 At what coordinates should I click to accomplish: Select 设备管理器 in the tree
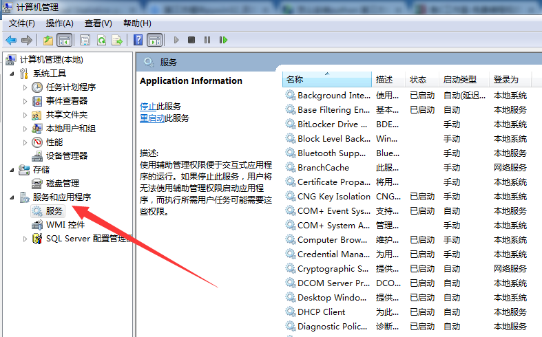(x=66, y=156)
